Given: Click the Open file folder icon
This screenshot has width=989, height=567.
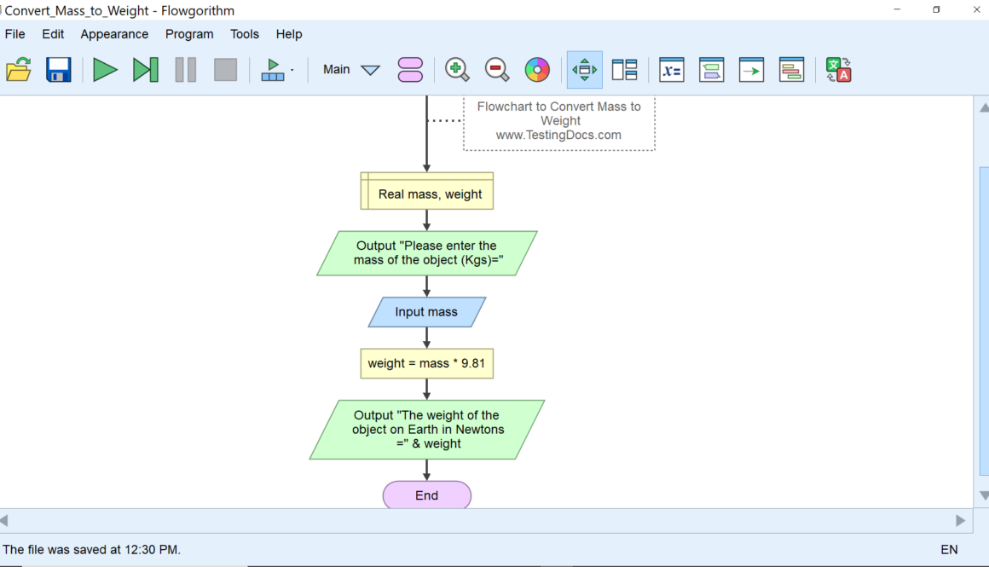Looking at the screenshot, I should pyautogui.click(x=19, y=70).
